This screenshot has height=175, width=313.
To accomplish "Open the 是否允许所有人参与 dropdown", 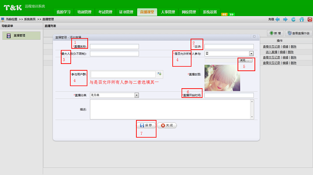I will [x=251, y=54].
